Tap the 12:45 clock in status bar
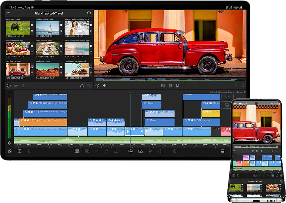 tap(13, 8)
